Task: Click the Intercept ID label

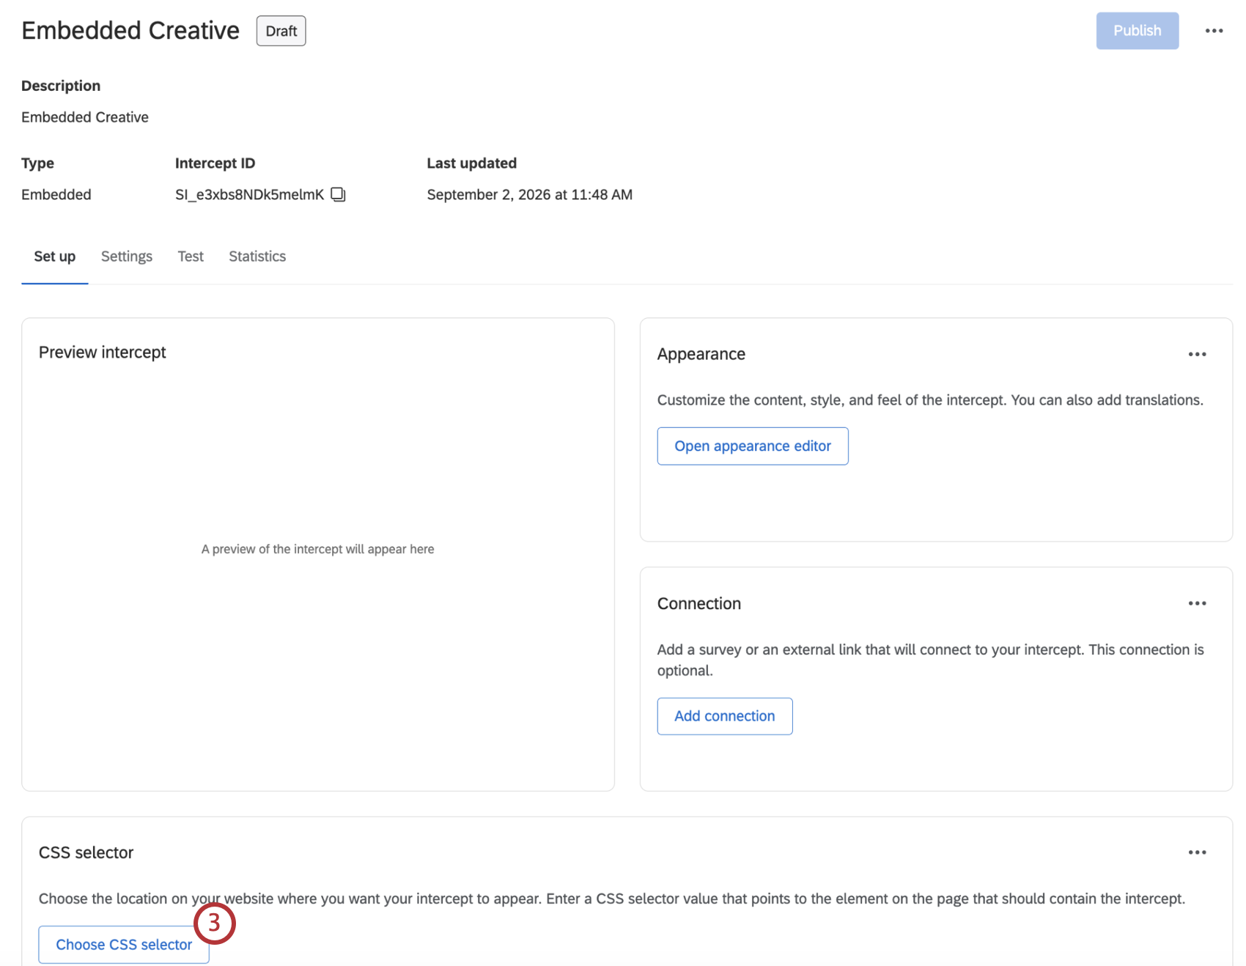Action: pyautogui.click(x=215, y=163)
